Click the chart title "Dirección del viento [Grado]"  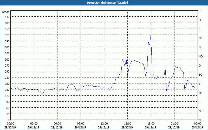coord(107,3)
